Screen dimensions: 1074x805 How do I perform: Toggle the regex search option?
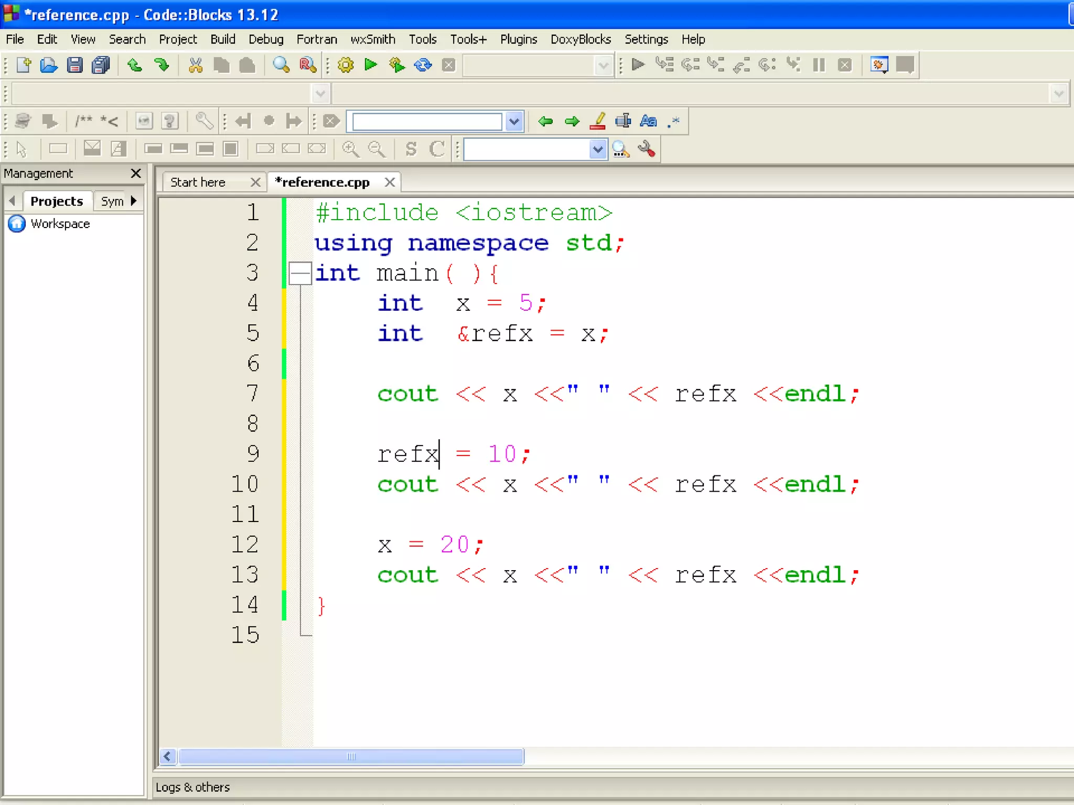pyautogui.click(x=674, y=121)
